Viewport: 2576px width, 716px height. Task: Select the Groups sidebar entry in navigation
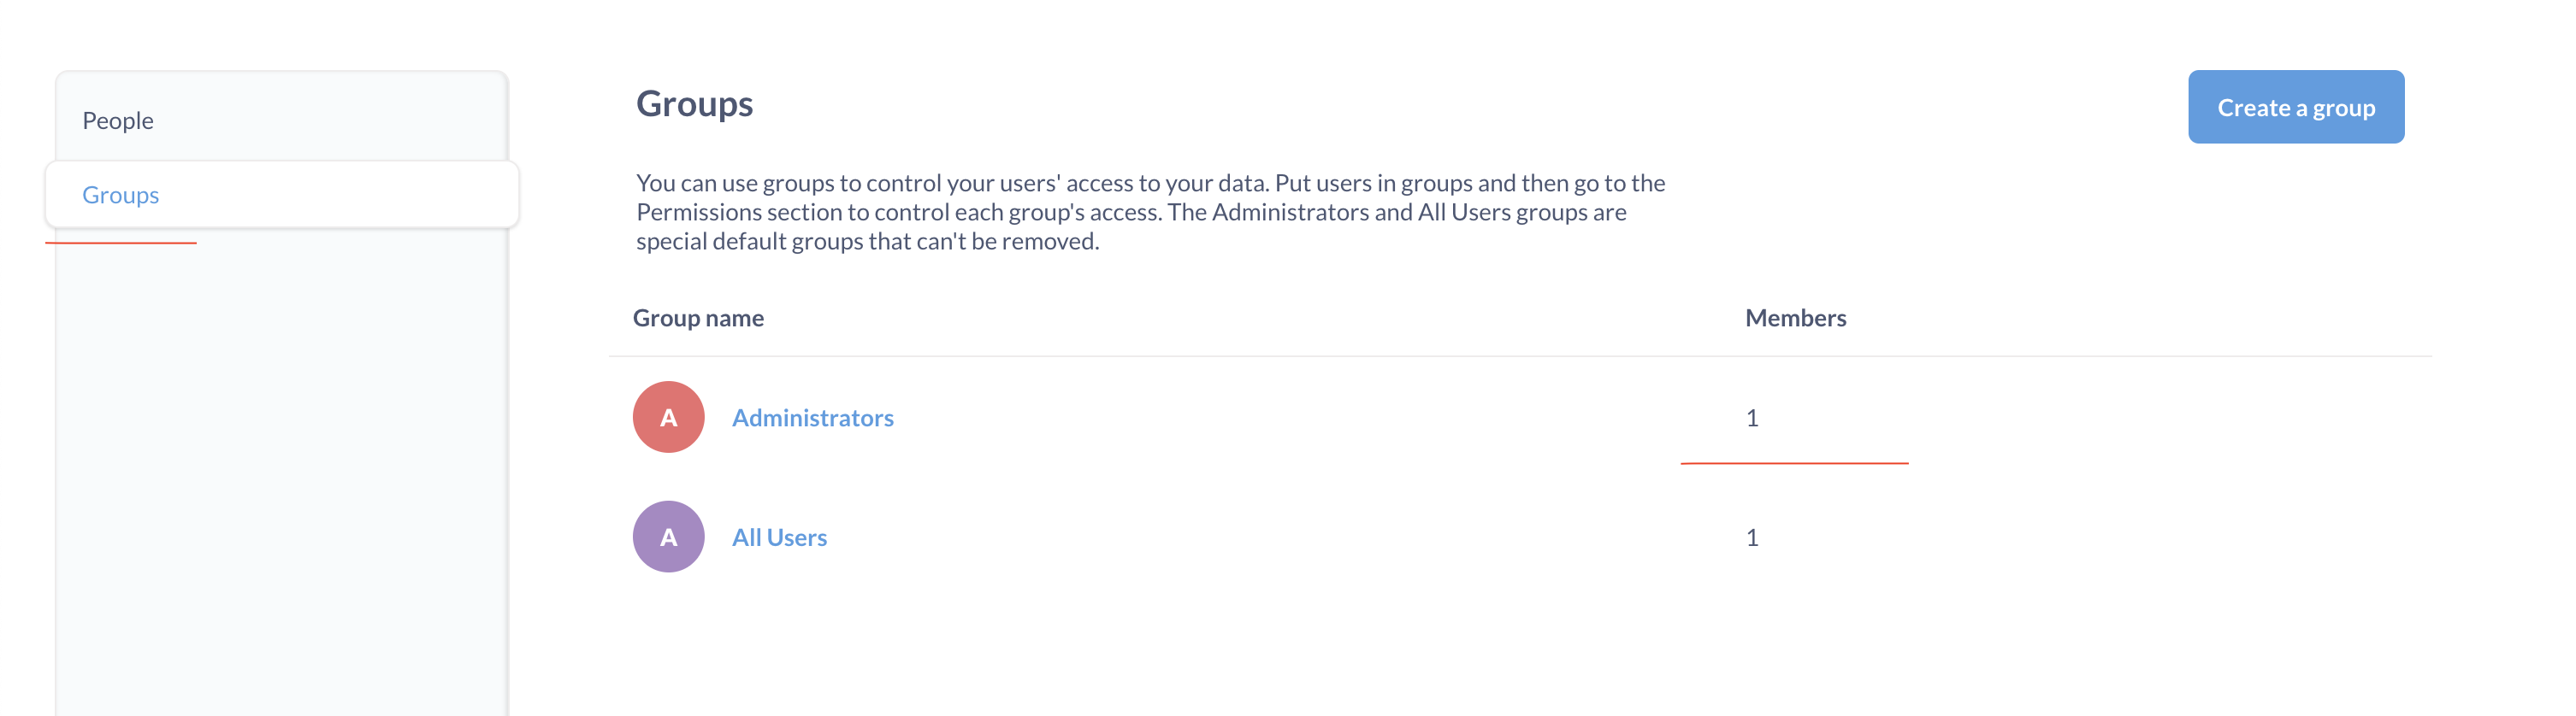click(x=120, y=195)
